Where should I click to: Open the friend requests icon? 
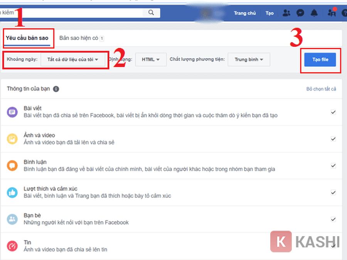[x=286, y=13]
